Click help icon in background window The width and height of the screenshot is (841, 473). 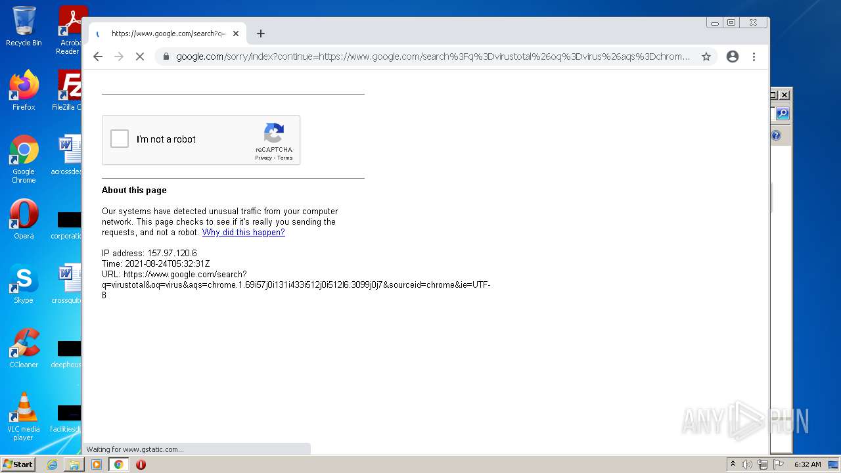coord(776,135)
